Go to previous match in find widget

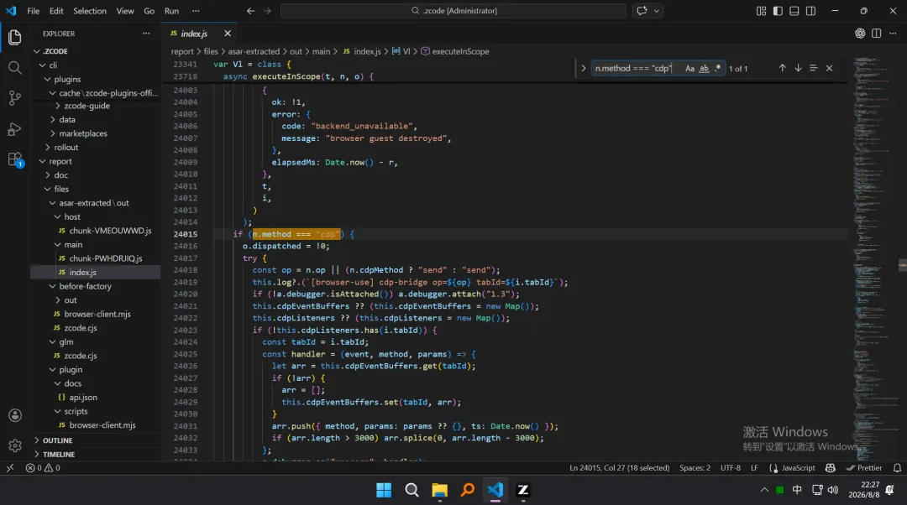[782, 68]
